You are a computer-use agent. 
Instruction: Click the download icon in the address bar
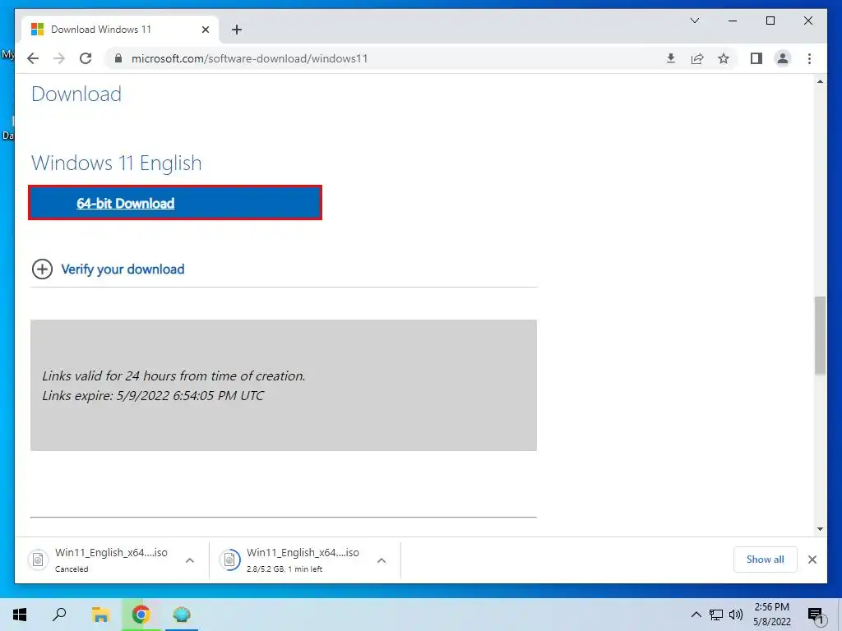click(671, 58)
